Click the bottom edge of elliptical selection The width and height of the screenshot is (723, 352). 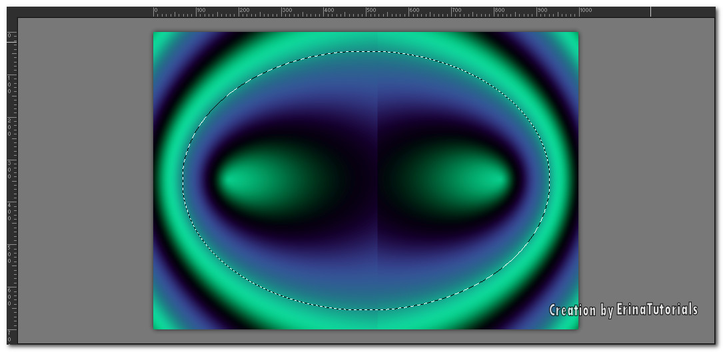pos(366,309)
